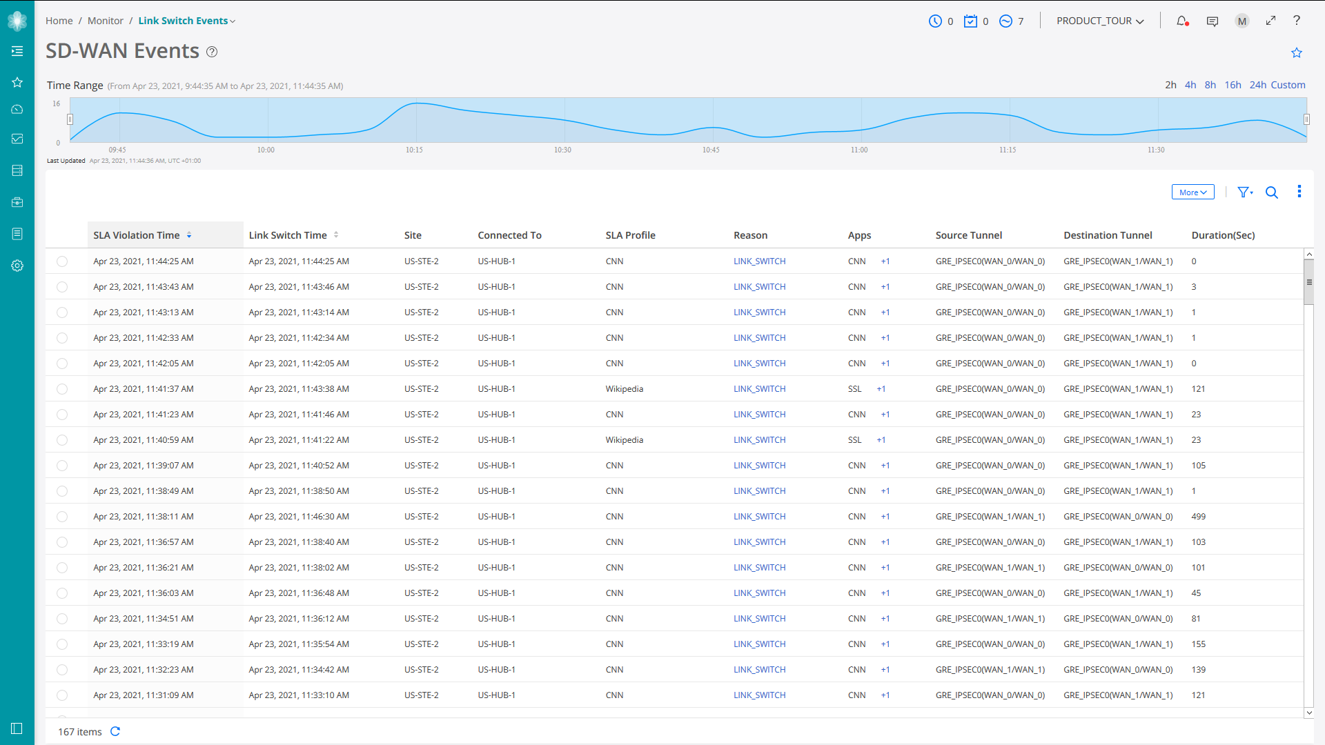1325x745 pixels.
Task: Expand the More dropdown button
Action: click(x=1192, y=192)
